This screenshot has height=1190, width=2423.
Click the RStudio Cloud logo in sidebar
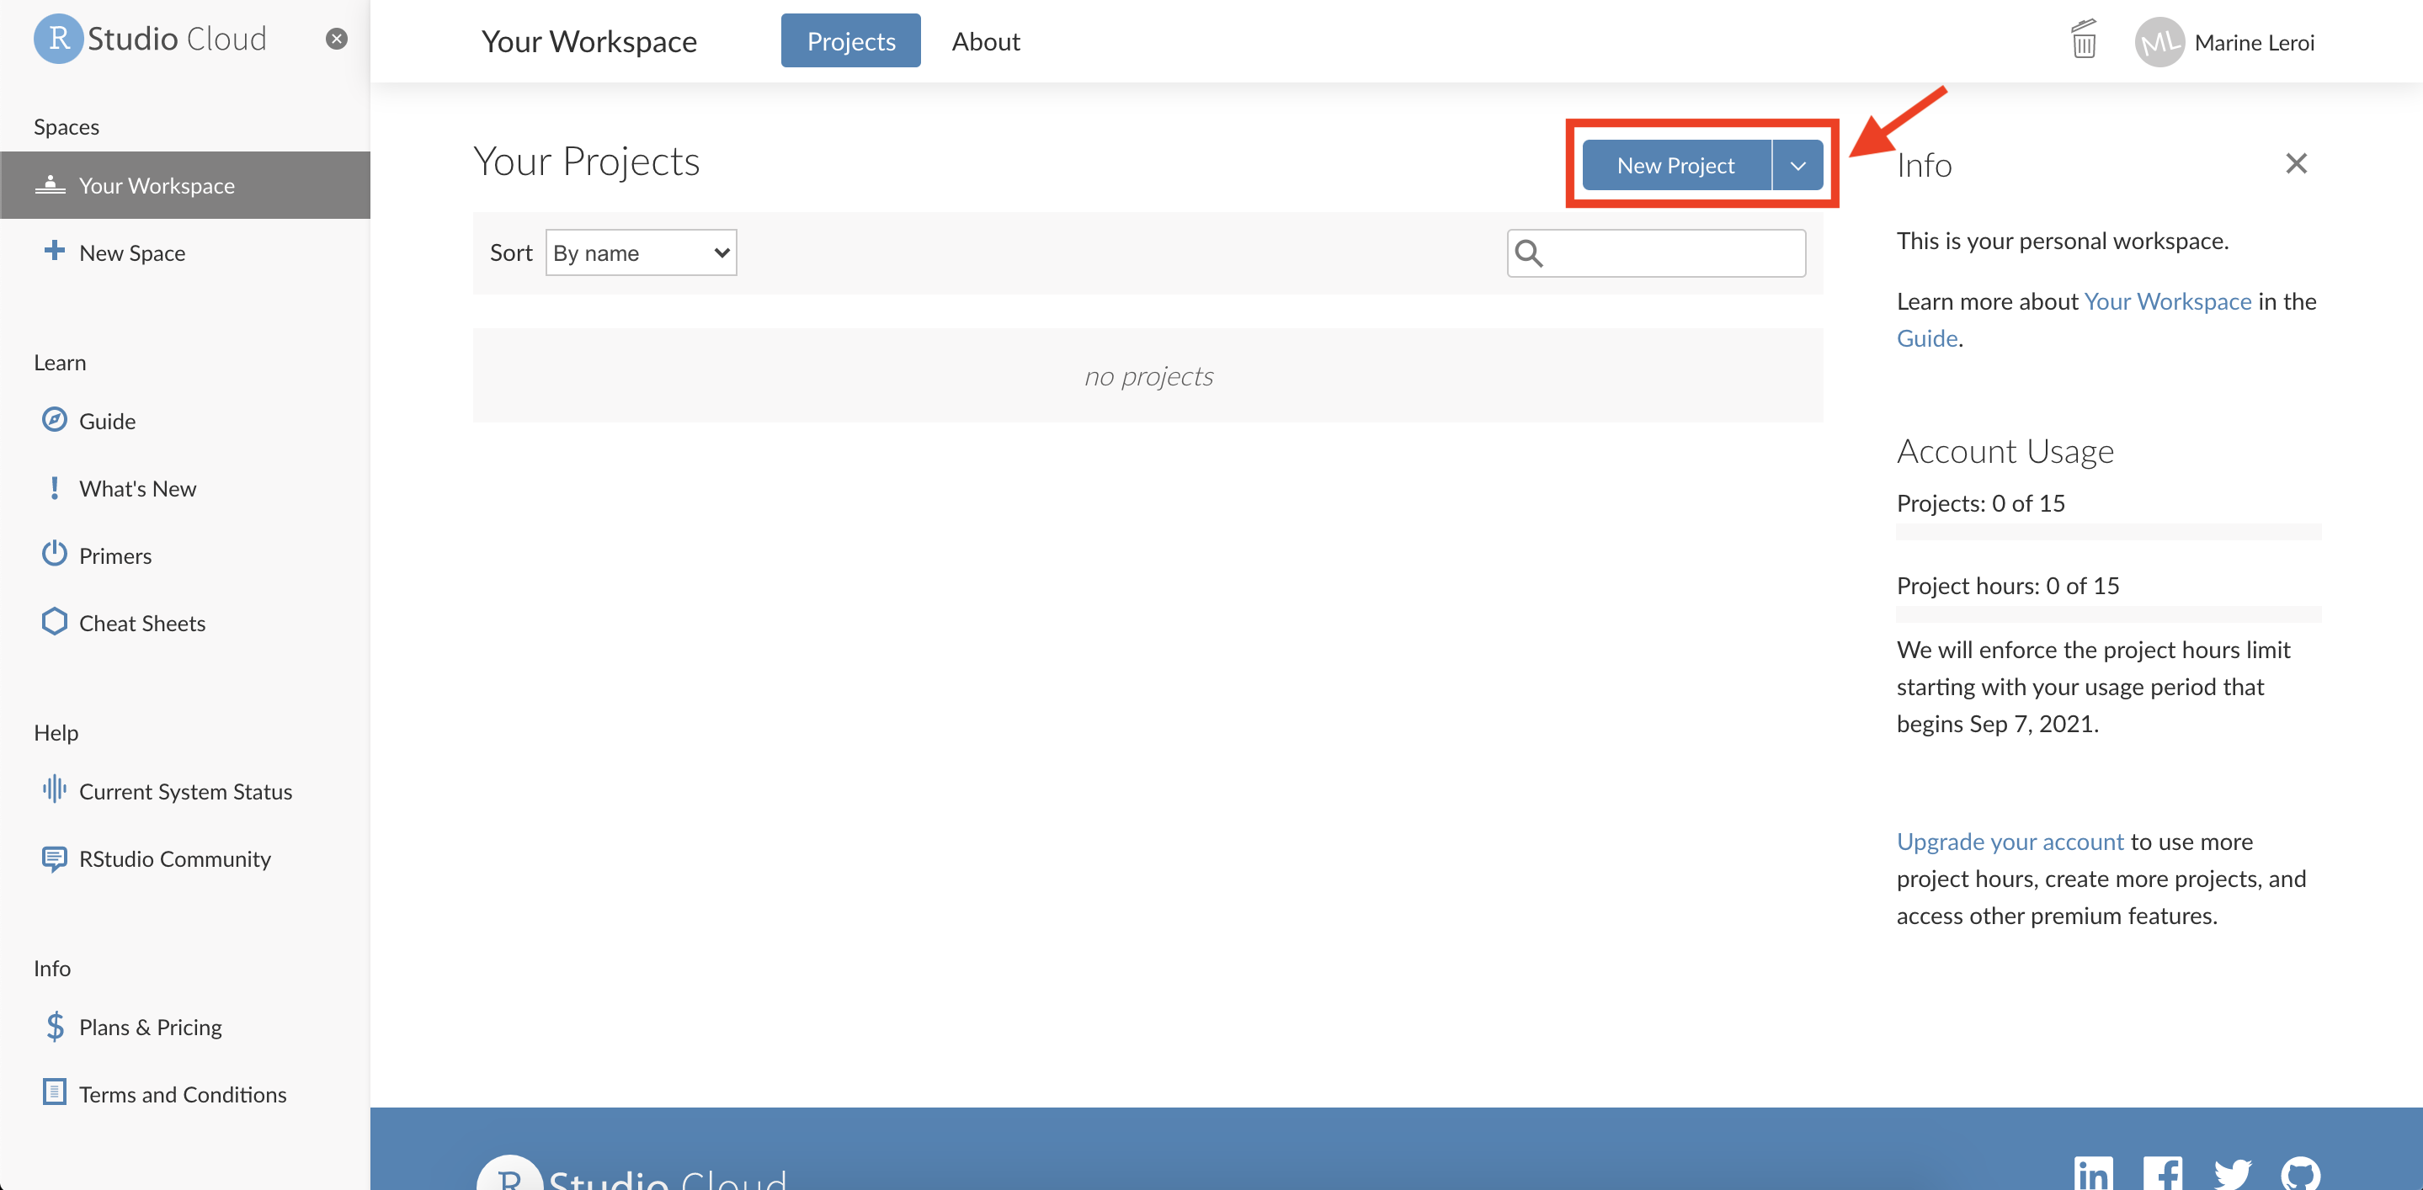click(x=151, y=39)
